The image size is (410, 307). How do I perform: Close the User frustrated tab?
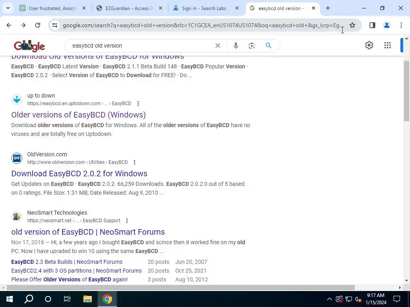point(84,8)
